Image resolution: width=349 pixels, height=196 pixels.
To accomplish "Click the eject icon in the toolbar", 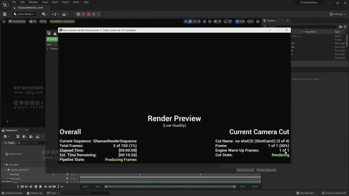I will tap(94, 14).
